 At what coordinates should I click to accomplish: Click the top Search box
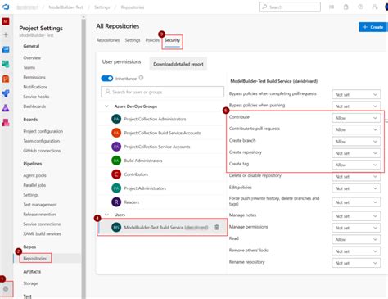click(290, 7)
